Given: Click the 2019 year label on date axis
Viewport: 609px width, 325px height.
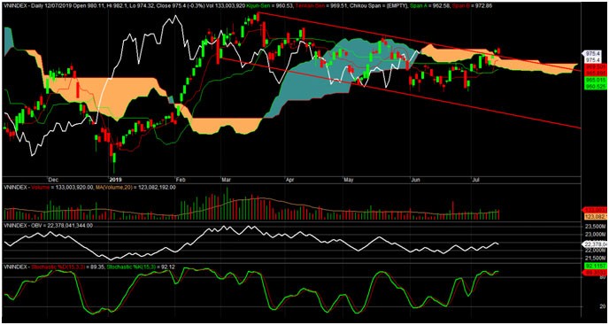Looking at the screenshot, I should tap(116, 180).
